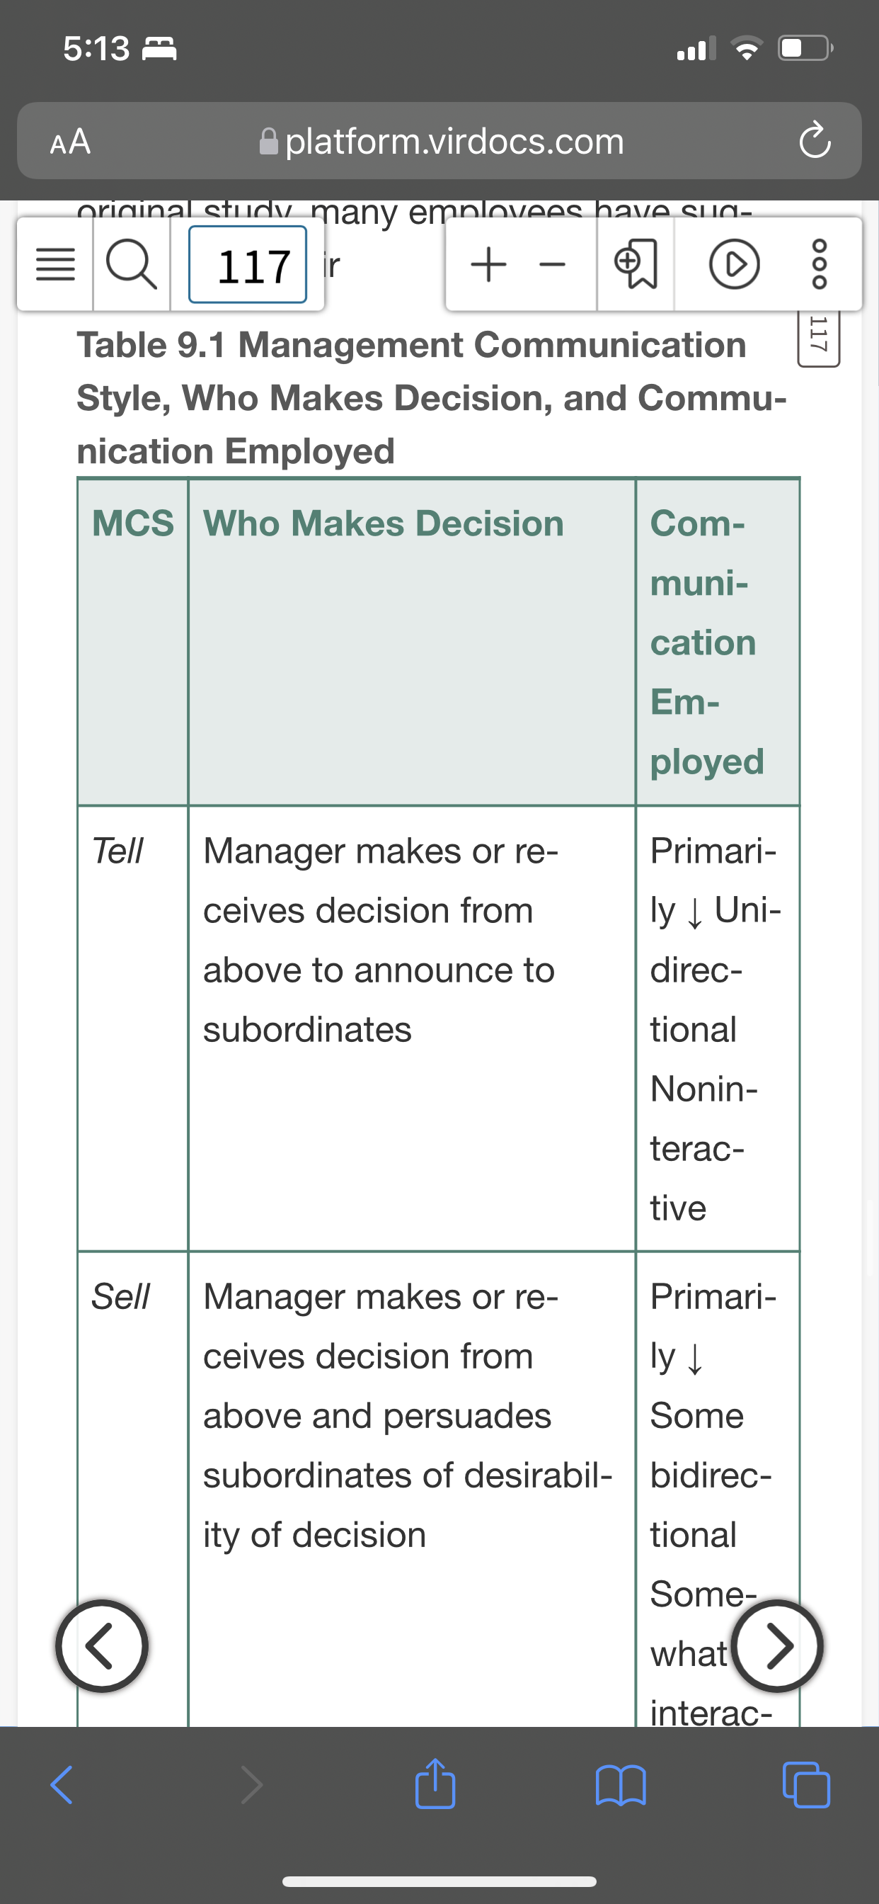Viewport: 879px width, 1904px height.
Task: Open the search magnifier tool
Action: point(132,264)
